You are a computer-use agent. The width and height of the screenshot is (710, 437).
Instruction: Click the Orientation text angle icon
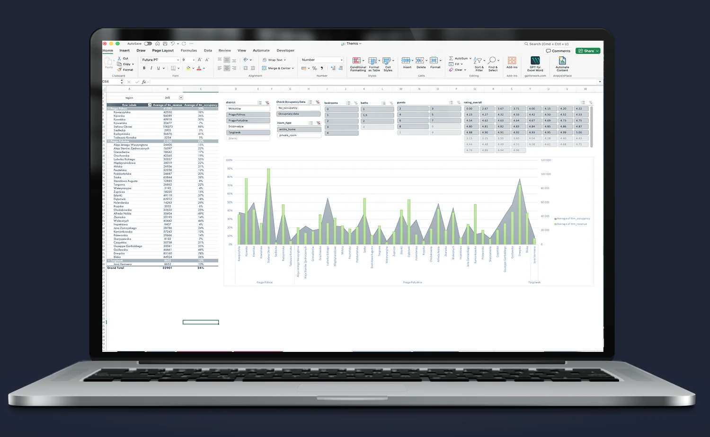(246, 60)
